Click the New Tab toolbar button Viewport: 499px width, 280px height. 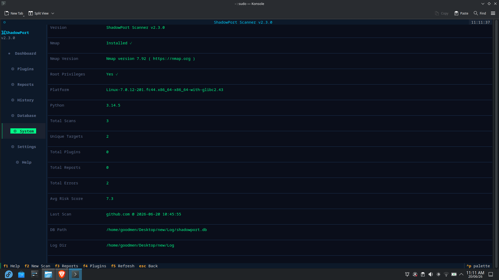(14, 13)
